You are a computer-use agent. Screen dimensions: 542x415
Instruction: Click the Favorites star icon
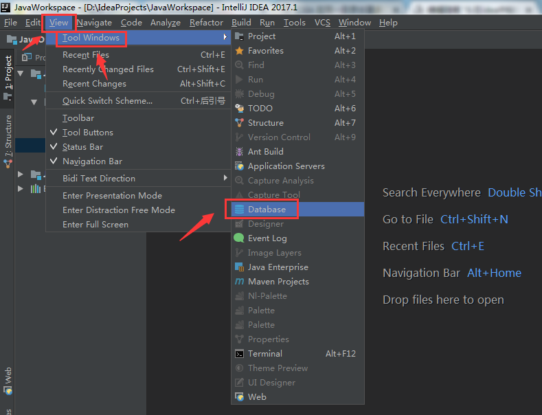click(x=239, y=51)
